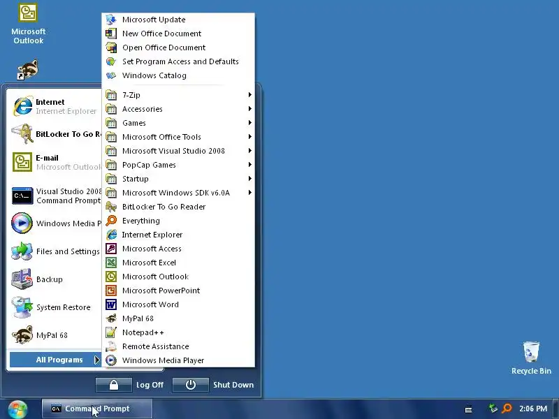Open Backup from start menu
The width and height of the screenshot is (559, 419).
coord(55,279)
